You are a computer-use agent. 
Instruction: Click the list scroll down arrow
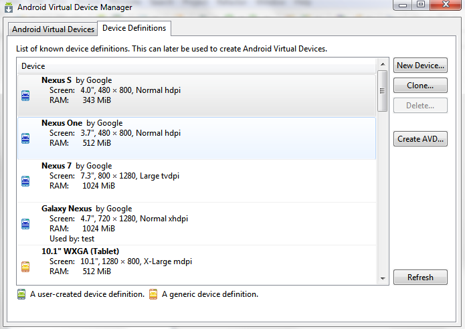[383, 279]
